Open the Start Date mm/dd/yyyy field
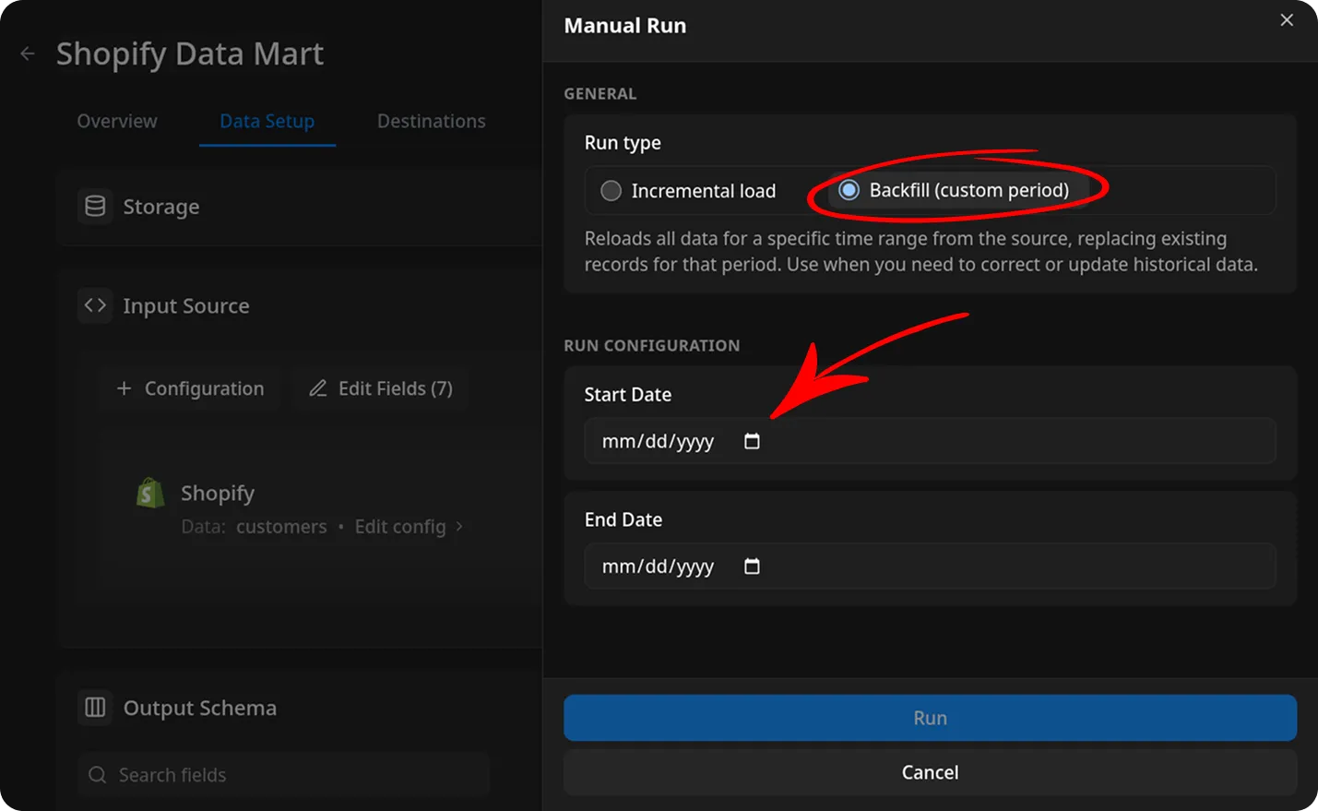Image resolution: width=1318 pixels, height=811 pixels. pyautogui.click(x=658, y=441)
